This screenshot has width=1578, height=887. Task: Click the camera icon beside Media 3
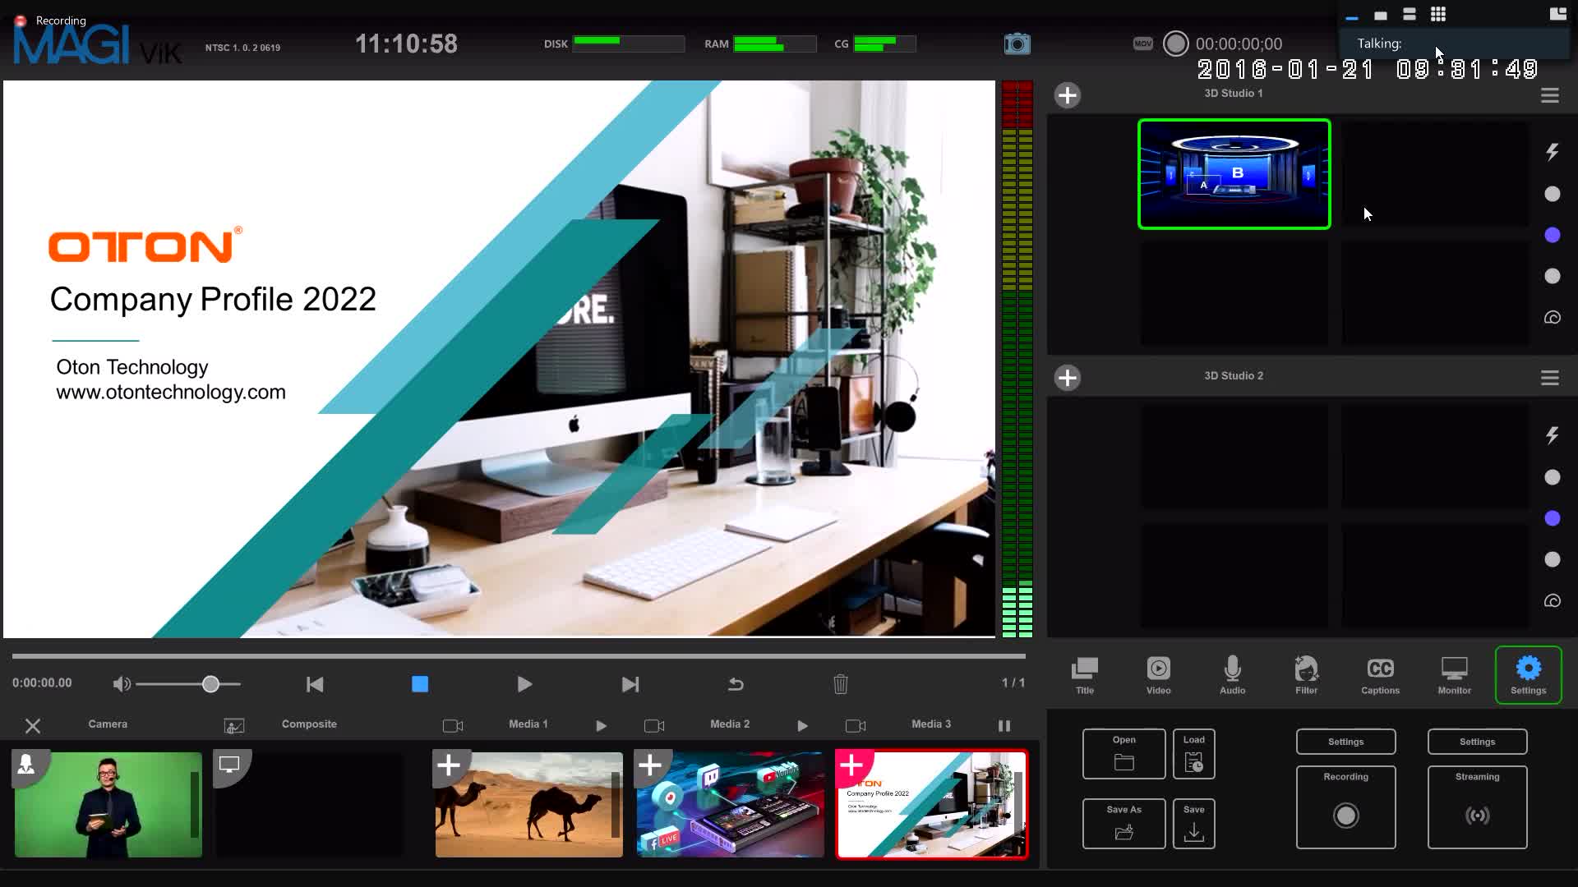[856, 726]
